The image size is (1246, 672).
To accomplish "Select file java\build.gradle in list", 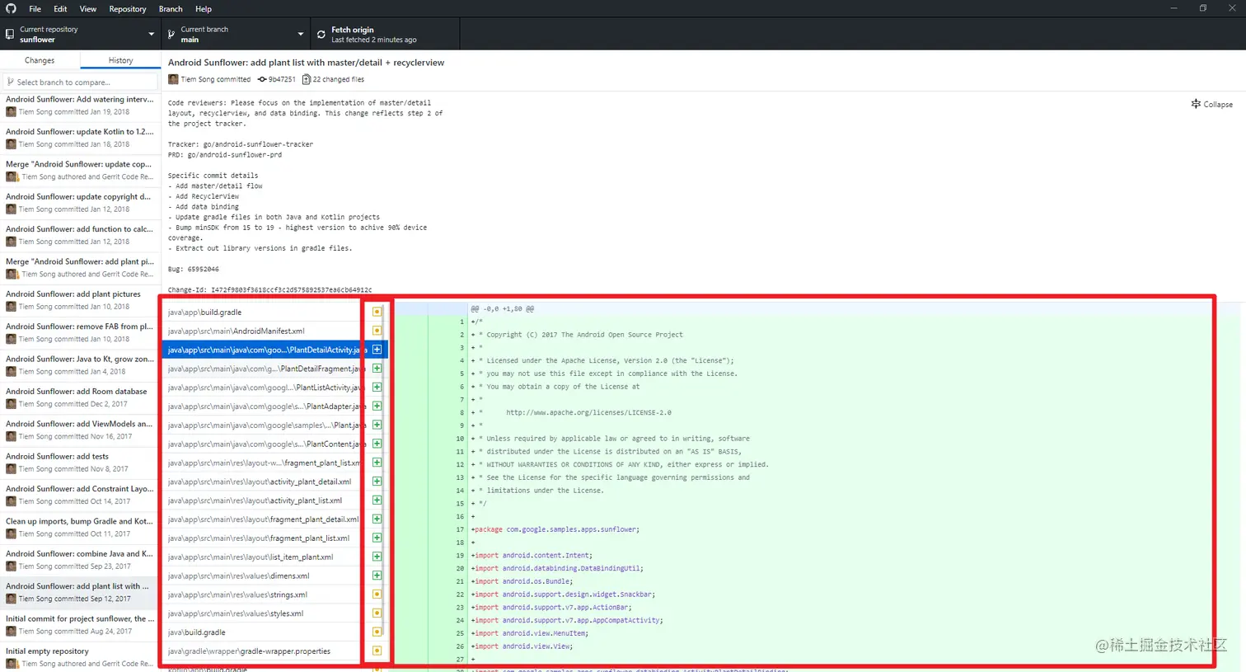I will [274, 632].
